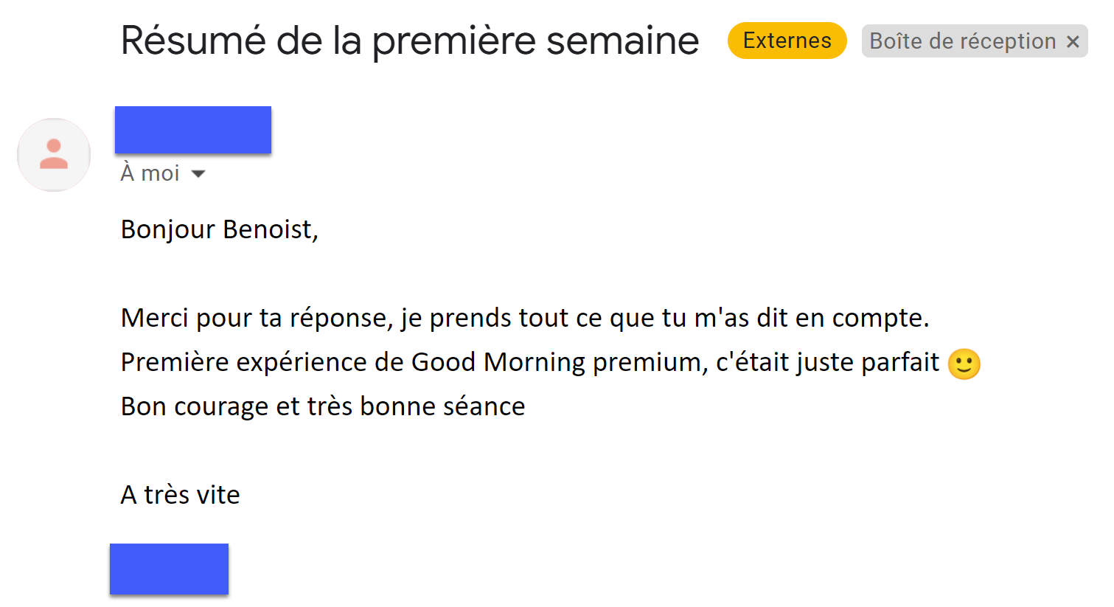Open the Boîte de réception label

pyautogui.click(x=962, y=41)
